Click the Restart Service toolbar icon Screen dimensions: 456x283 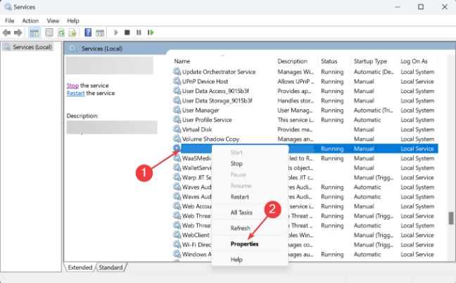[x=150, y=32]
